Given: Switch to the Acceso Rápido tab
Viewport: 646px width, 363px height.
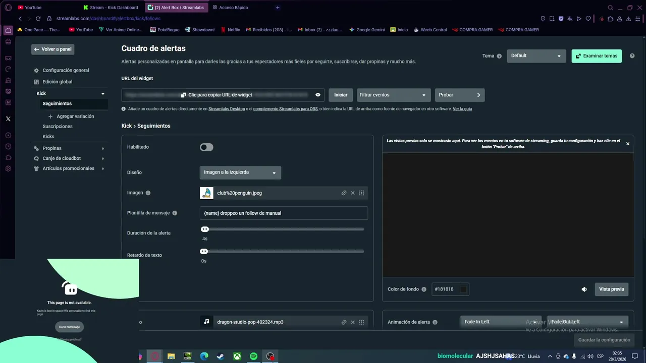Looking at the screenshot, I should 234,8.
